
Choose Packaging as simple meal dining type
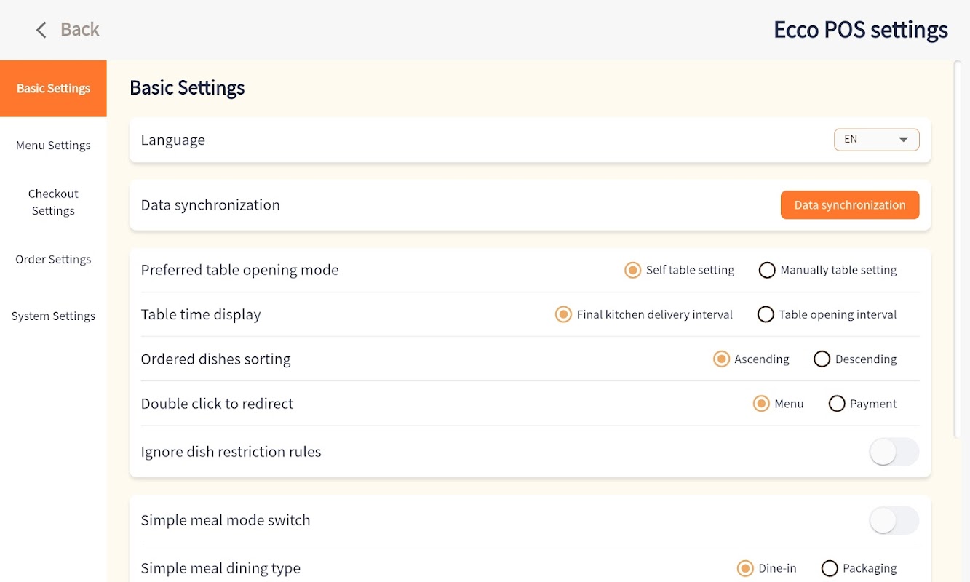click(830, 569)
